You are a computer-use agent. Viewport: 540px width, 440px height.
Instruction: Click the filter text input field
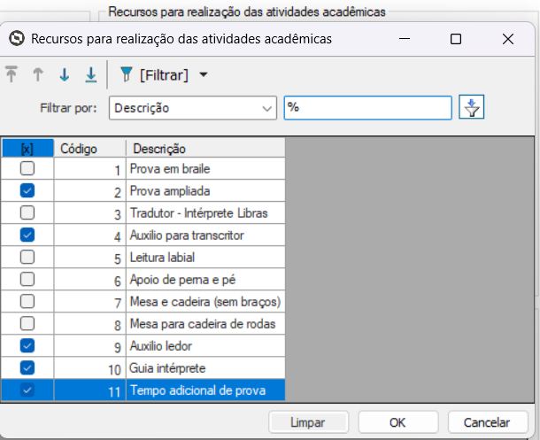pyautogui.click(x=367, y=108)
